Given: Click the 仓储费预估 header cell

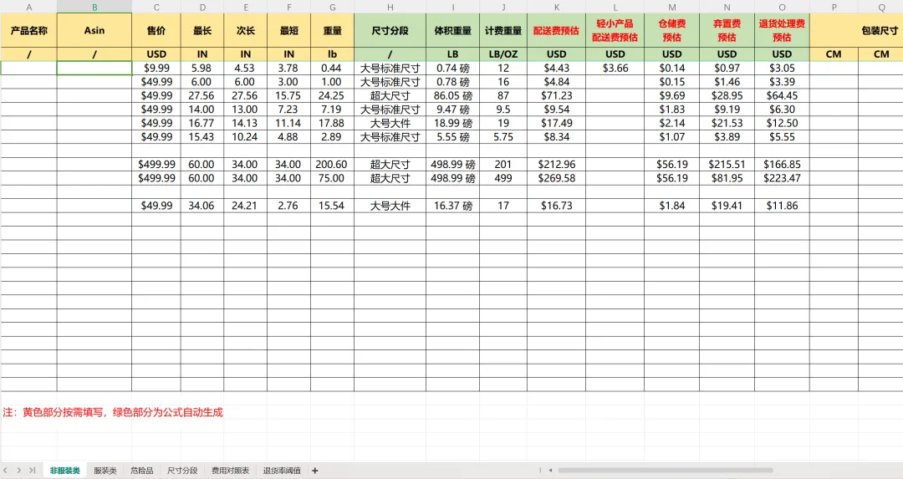Looking at the screenshot, I should [x=671, y=31].
